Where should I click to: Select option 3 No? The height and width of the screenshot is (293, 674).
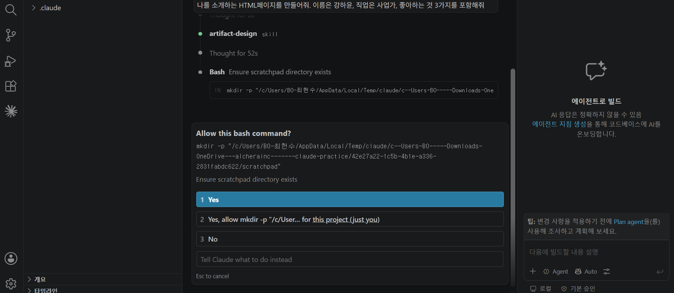point(350,239)
